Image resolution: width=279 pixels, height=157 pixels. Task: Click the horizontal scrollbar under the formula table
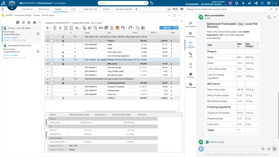pyautogui.click(x=131, y=111)
